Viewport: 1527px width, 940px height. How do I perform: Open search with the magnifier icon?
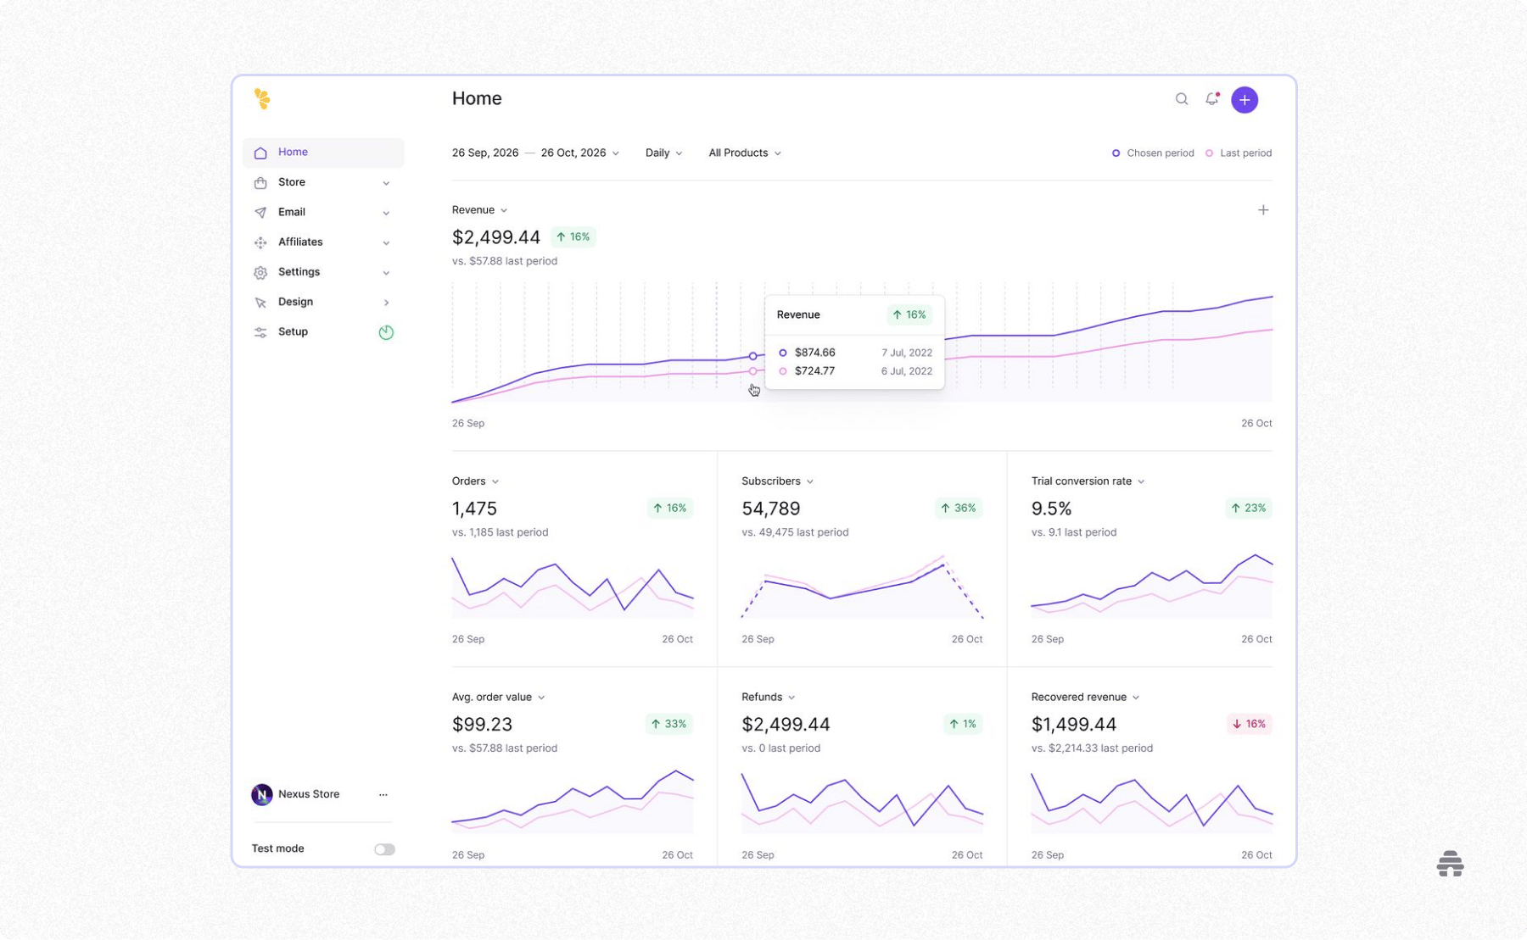point(1181,99)
